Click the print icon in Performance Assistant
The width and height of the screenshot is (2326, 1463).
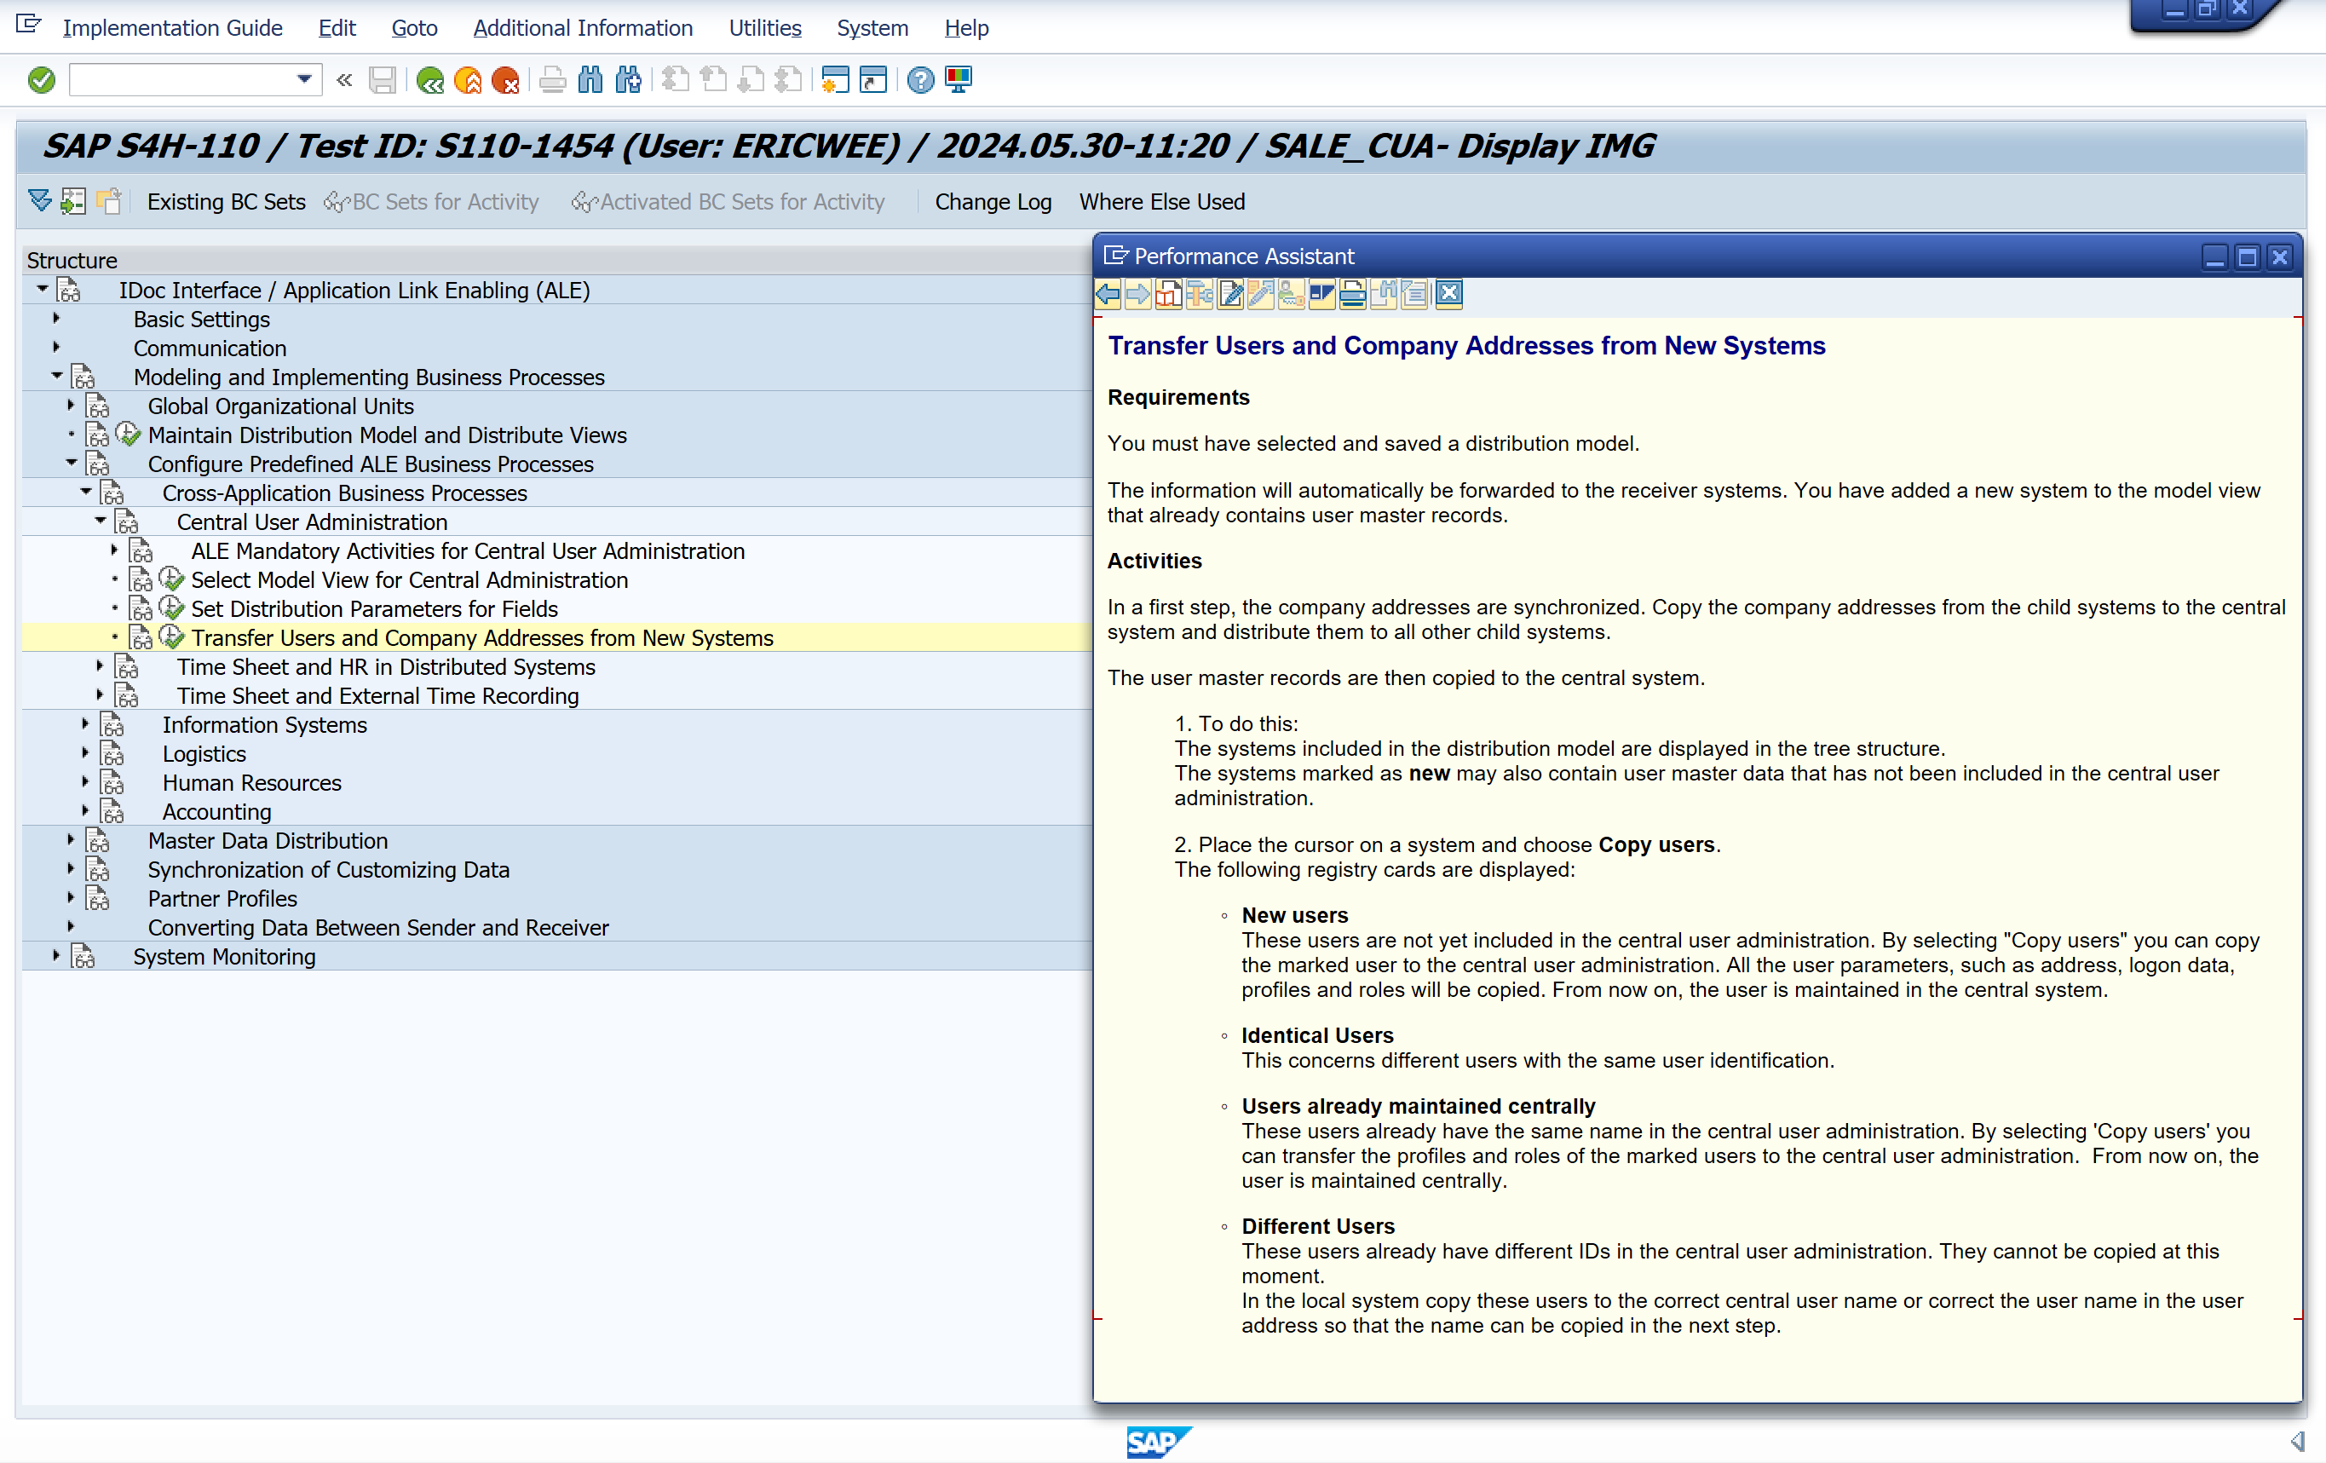click(x=1352, y=294)
